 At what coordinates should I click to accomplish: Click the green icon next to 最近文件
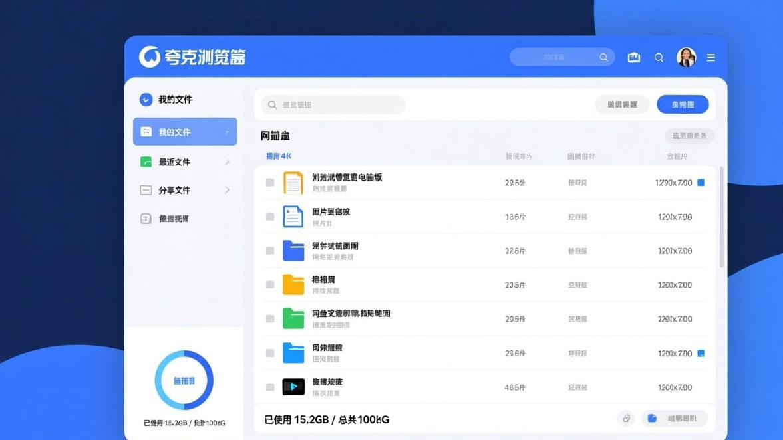click(146, 162)
